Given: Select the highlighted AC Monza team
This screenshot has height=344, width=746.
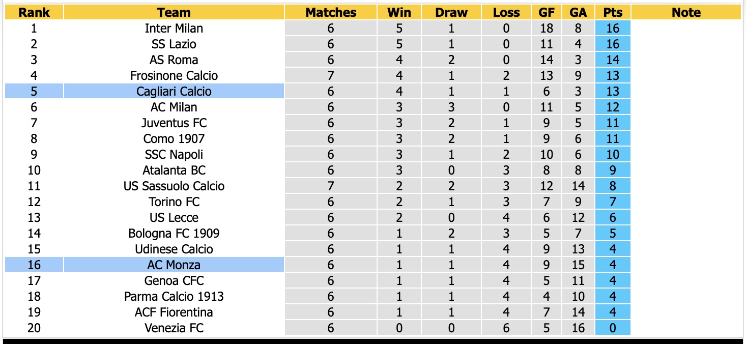Looking at the screenshot, I should (x=174, y=265).
